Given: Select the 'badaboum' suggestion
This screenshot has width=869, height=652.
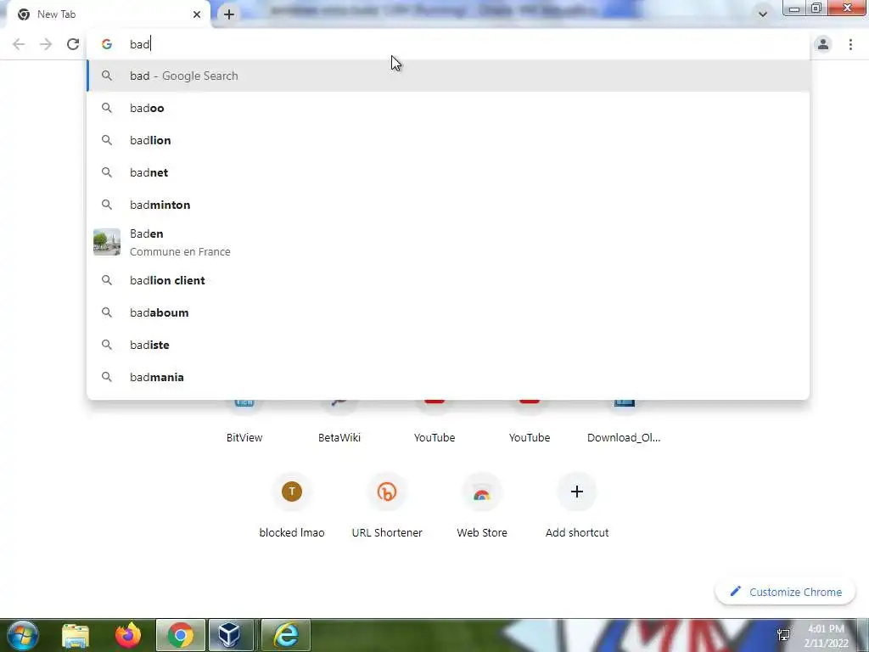Looking at the screenshot, I should coord(448,312).
